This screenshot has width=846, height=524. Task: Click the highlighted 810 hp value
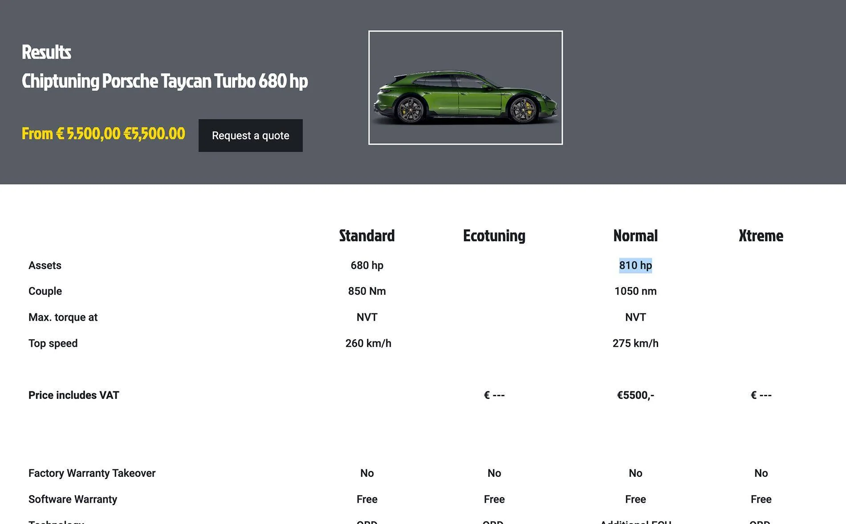(x=635, y=265)
